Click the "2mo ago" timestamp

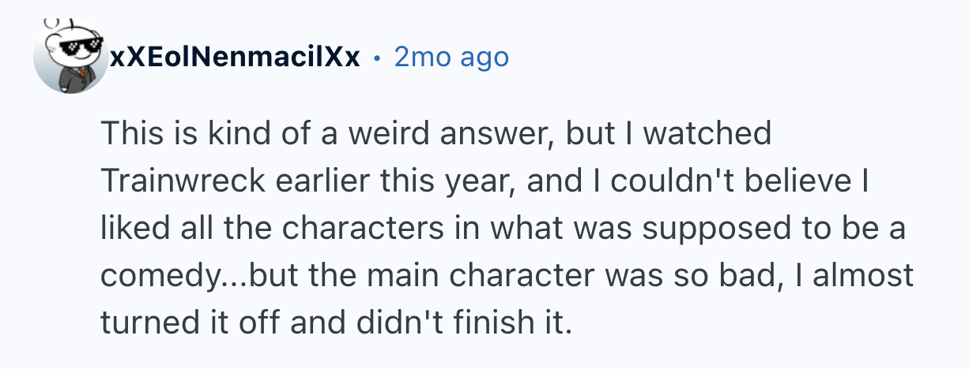click(x=451, y=57)
